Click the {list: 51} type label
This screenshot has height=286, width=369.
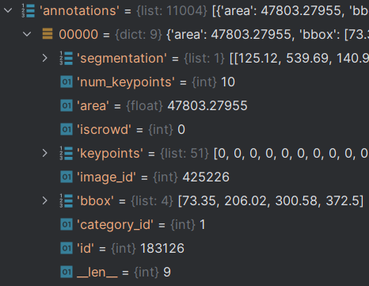pyautogui.click(x=184, y=154)
